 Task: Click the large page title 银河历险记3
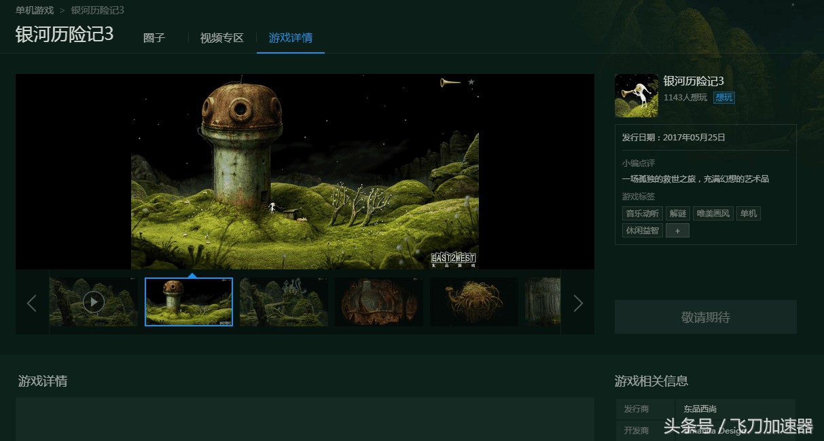[65, 35]
